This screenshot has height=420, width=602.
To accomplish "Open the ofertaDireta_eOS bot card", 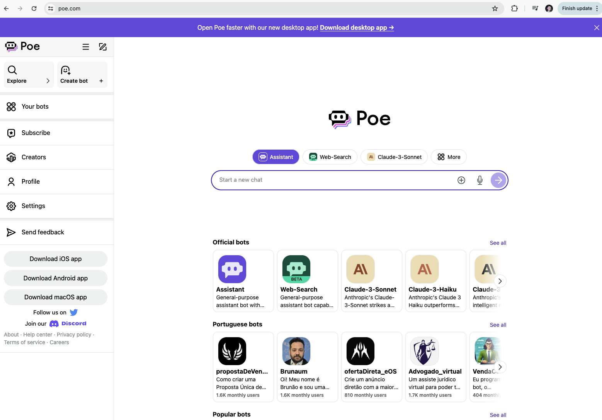I will (372, 367).
